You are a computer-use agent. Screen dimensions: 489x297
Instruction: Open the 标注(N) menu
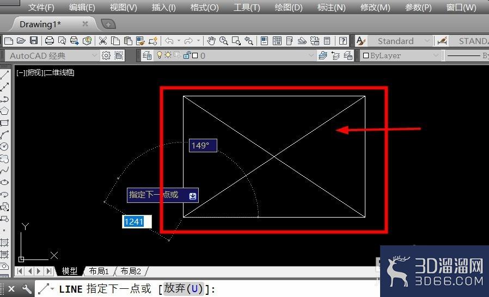coord(331,7)
